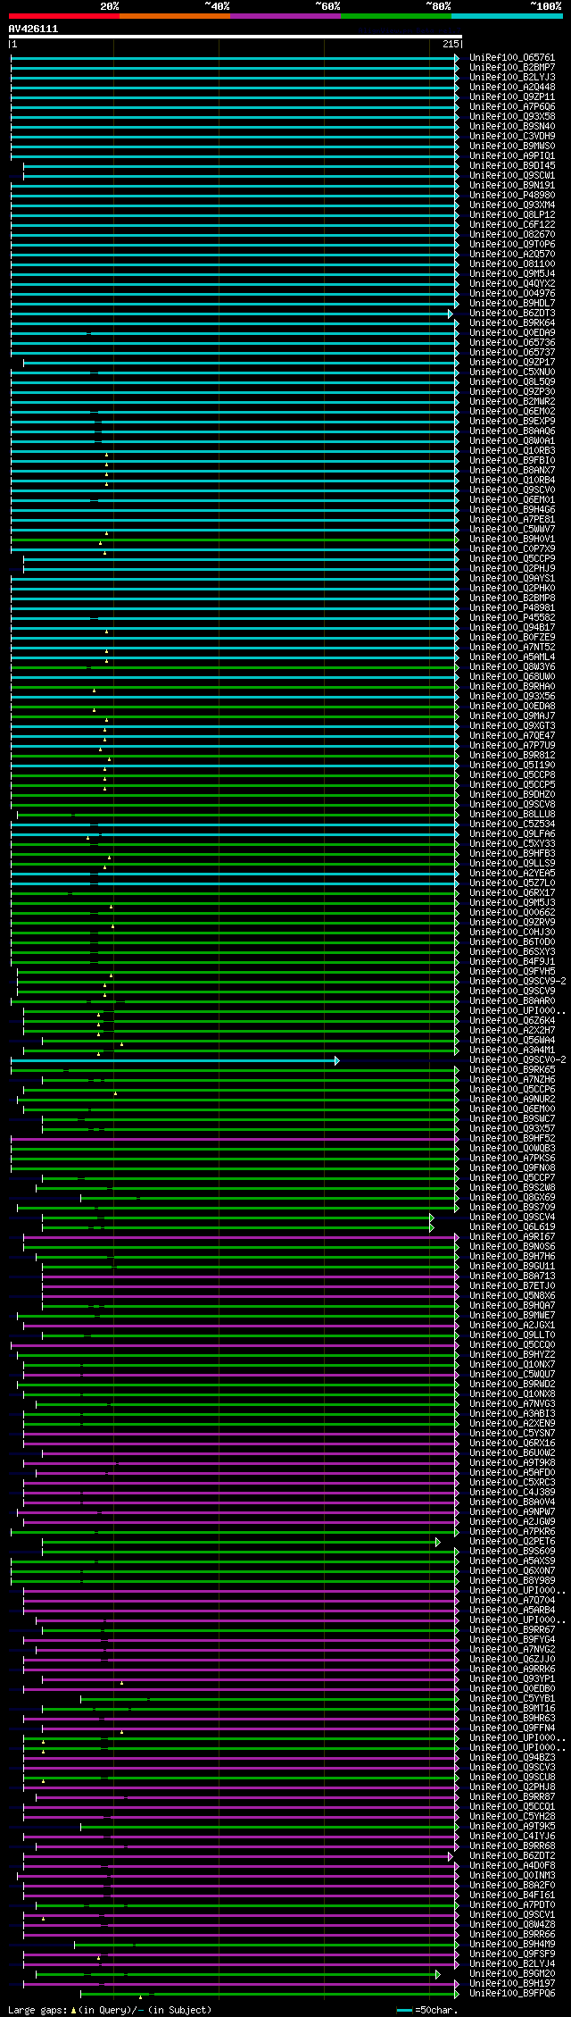Select the UniRef100_B9HDL7 label
This screenshot has height=2017, width=571.
[x=512, y=303]
